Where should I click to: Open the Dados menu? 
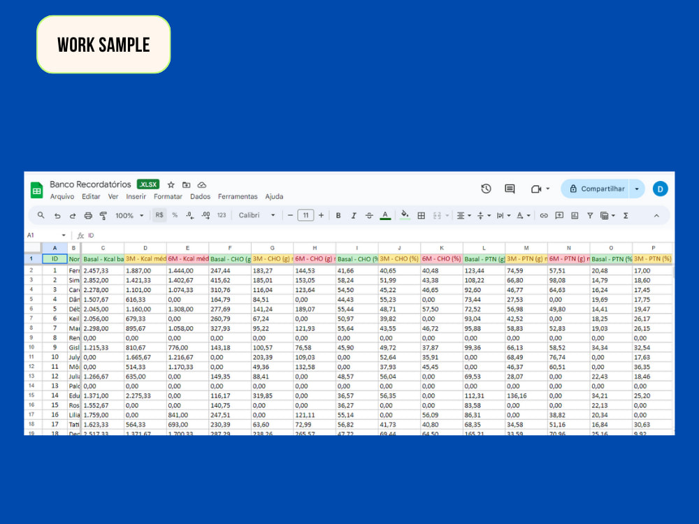200,196
